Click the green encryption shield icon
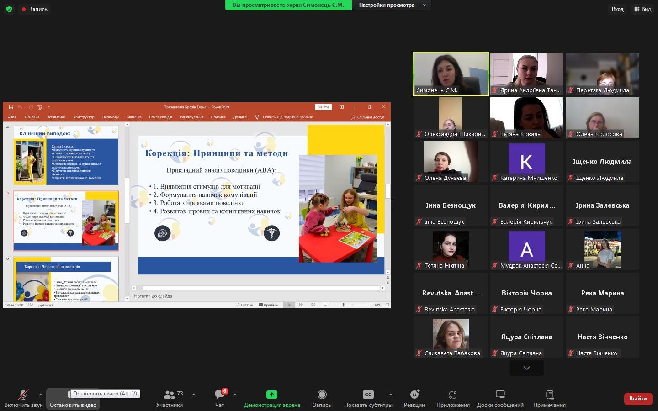 9,9
